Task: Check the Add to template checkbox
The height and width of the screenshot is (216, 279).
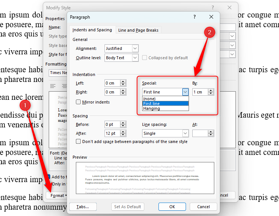Action: pyautogui.click(x=49, y=177)
